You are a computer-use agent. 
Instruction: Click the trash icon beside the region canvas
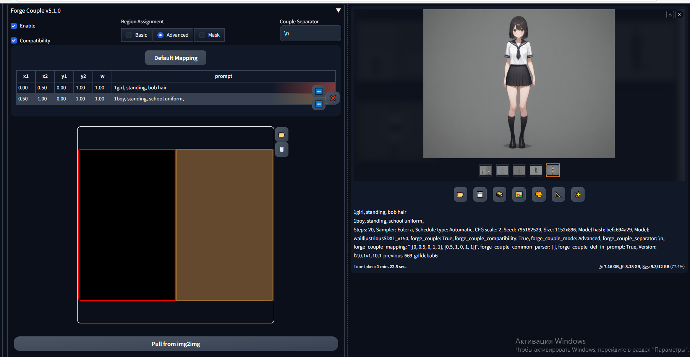(x=282, y=149)
